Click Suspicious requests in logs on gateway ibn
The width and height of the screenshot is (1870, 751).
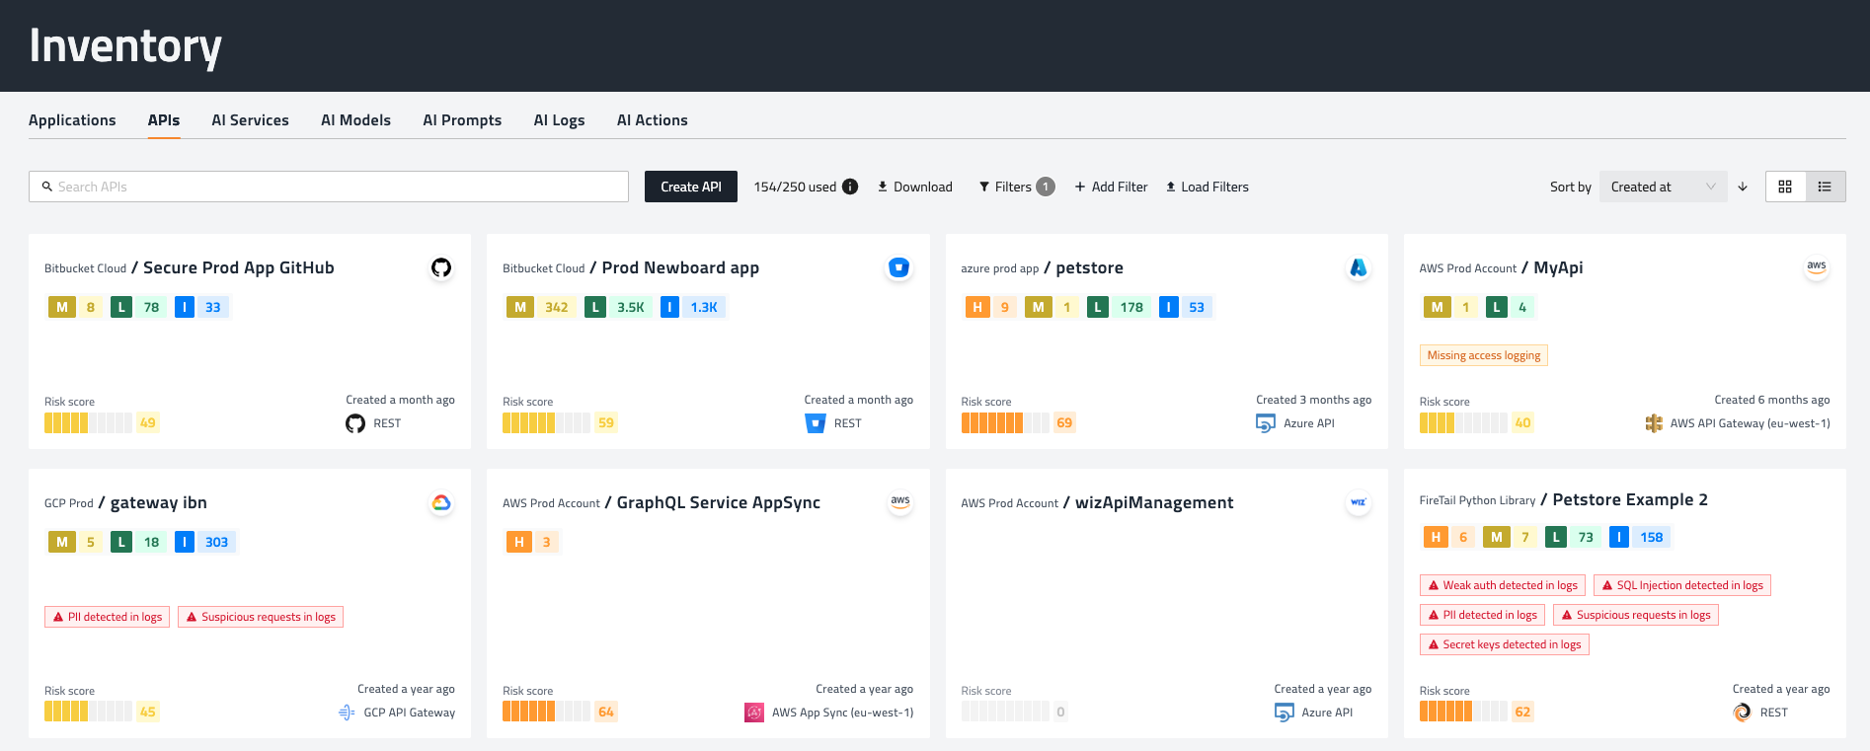[x=261, y=617]
